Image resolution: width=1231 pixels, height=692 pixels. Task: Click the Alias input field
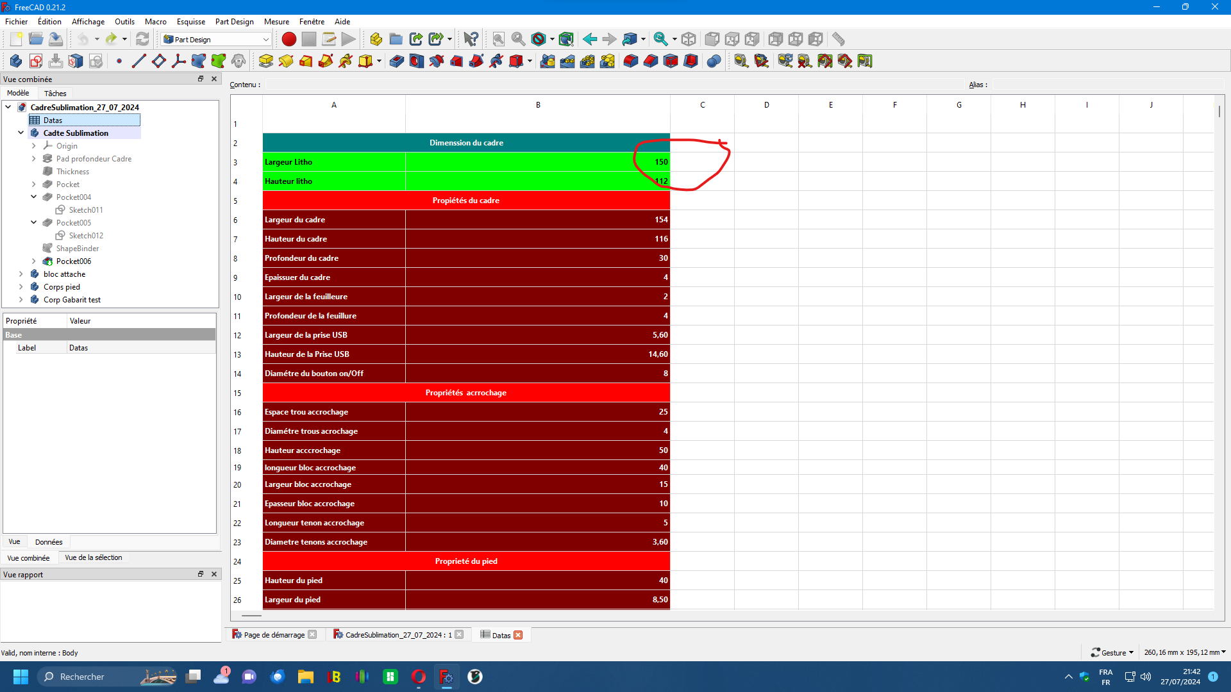1108,85
